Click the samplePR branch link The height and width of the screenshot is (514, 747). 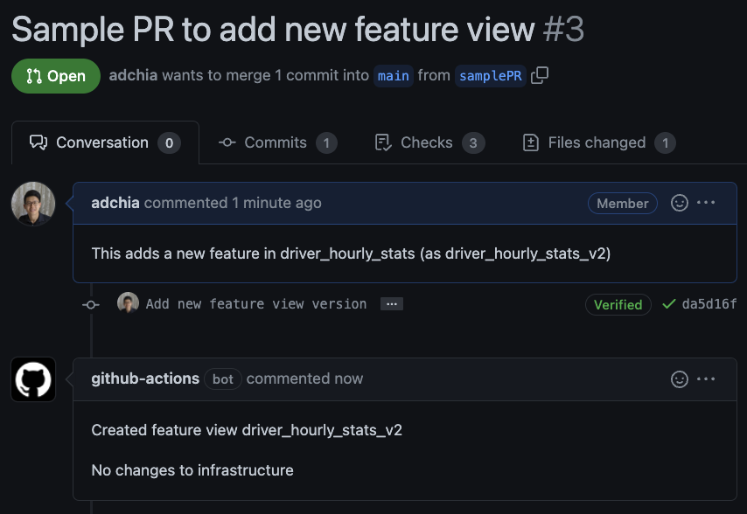click(x=490, y=75)
